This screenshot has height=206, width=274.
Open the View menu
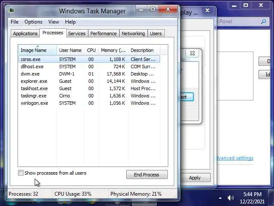54,22
